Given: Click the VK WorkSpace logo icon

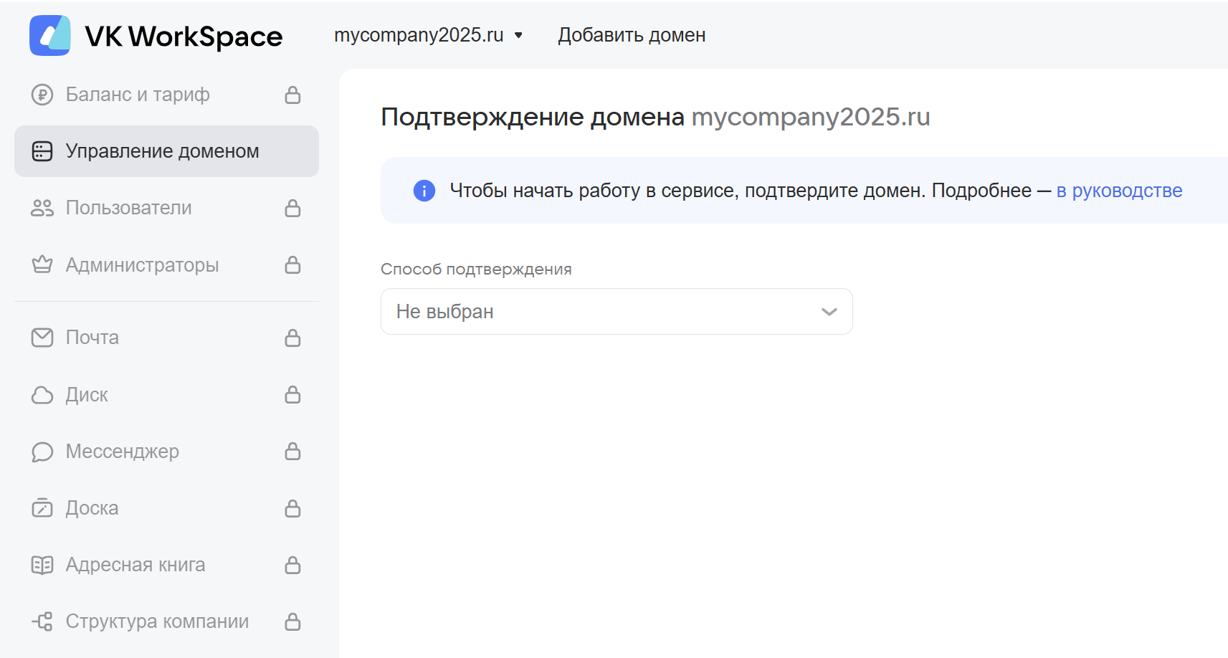Looking at the screenshot, I should (x=49, y=35).
